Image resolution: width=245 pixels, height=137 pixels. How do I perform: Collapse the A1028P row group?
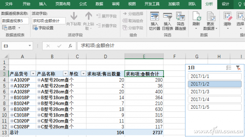coord(12,92)
